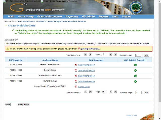This screenshot has height=120, width=161.
Task: Click the Go to Home button
Action: (x=23, y=104)
